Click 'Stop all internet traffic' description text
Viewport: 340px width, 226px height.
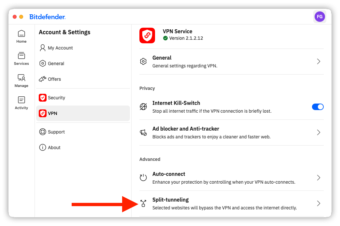pos(212,111)
